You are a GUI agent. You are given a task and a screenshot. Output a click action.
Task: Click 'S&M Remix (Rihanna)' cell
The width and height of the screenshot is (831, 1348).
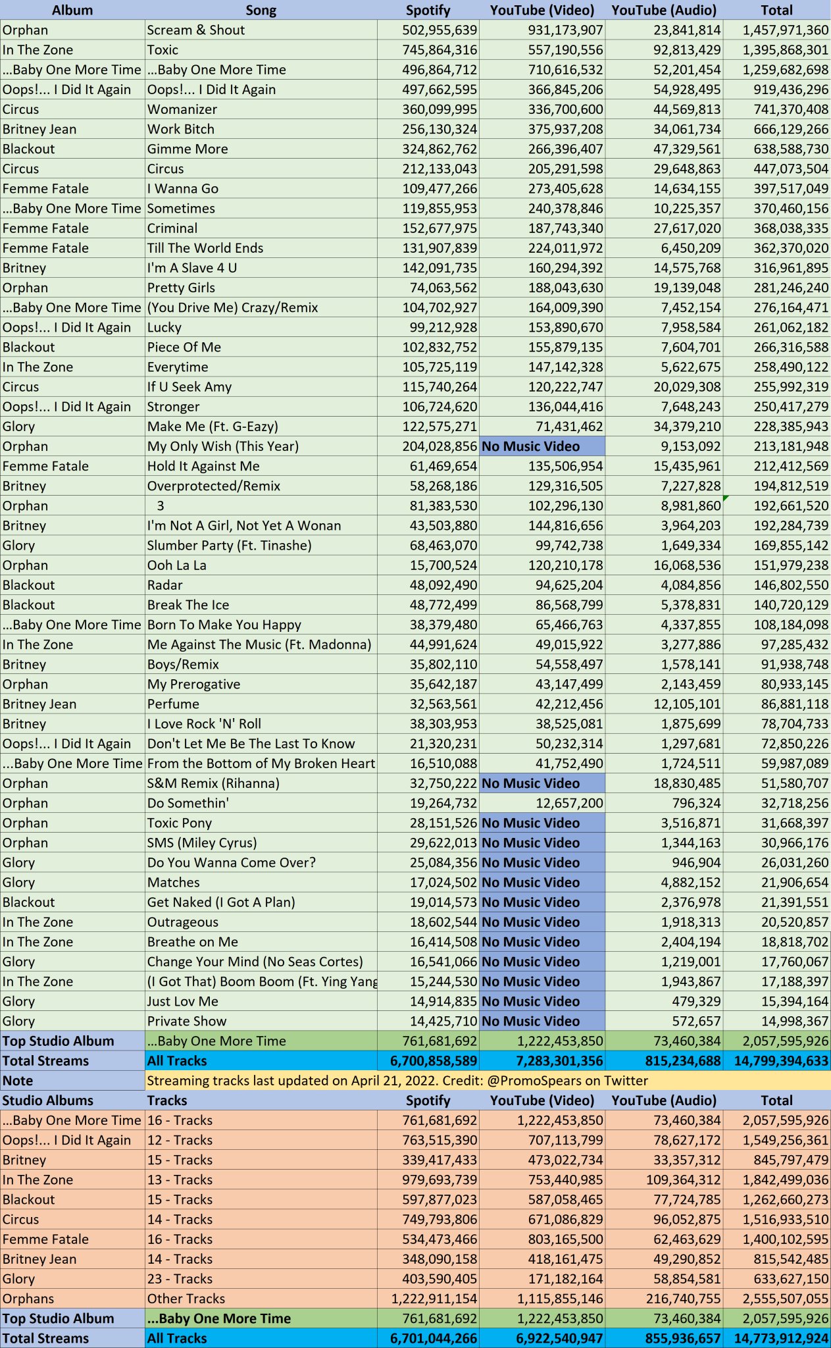coord(261,783)
